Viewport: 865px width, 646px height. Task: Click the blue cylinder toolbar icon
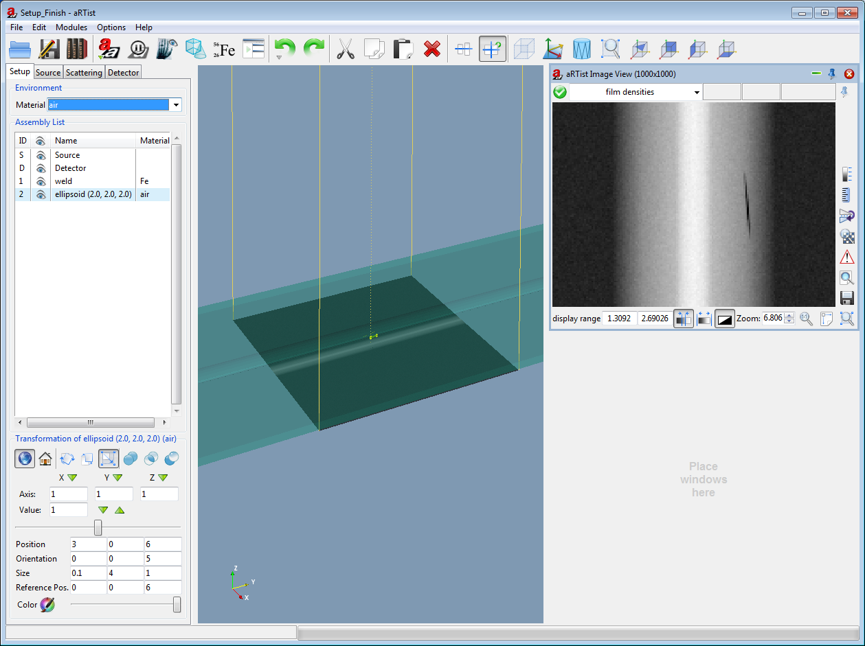[x=582, y=49]
